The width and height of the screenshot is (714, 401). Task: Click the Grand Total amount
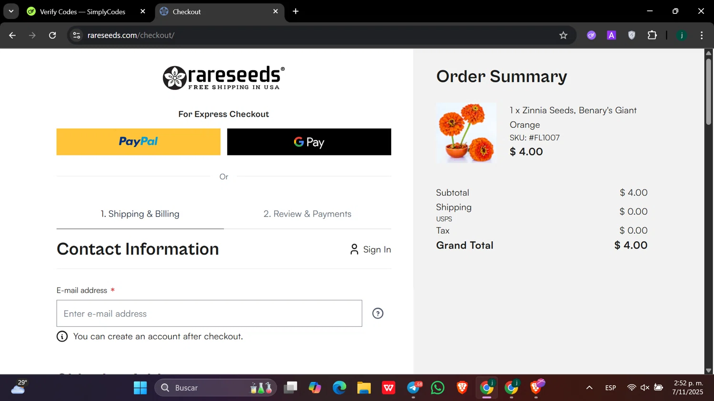pos(631,245)
